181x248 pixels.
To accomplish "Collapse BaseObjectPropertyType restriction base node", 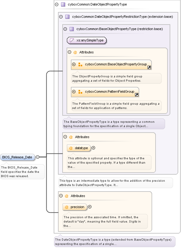I will tap(65, 29).
